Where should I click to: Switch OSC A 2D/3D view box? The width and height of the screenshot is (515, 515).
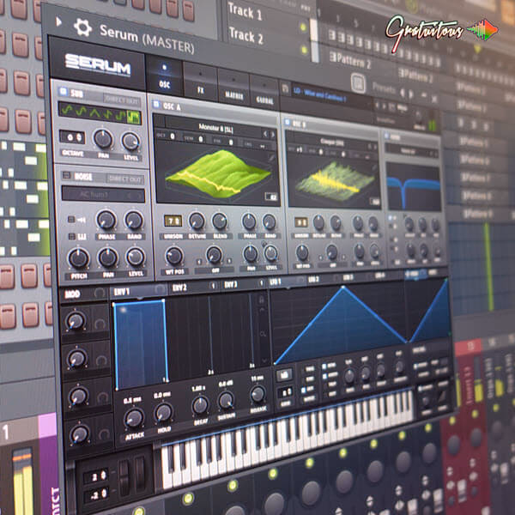tap(271, 197)
